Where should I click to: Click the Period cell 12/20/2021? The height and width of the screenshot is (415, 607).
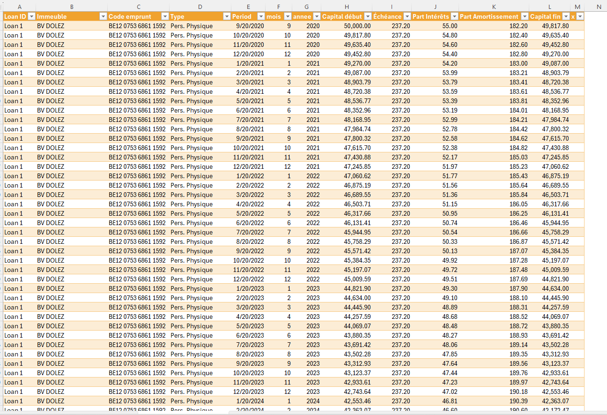click(248, 166)
